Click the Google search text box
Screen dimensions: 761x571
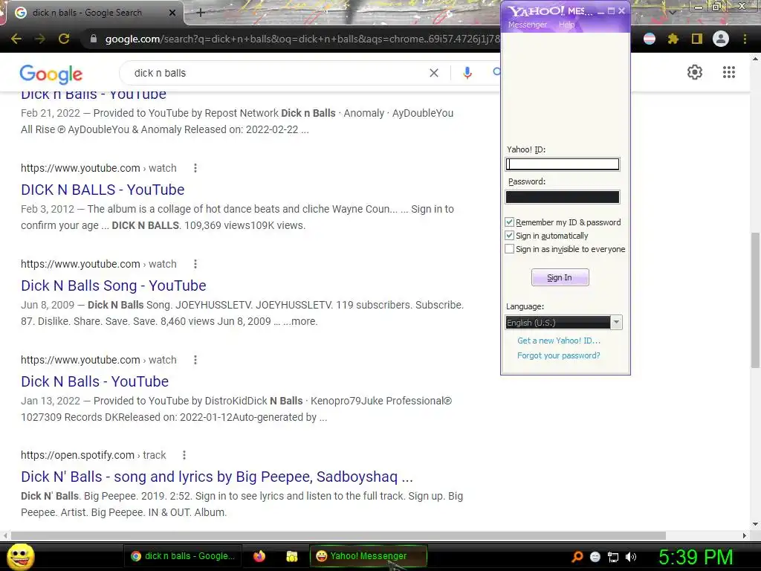pyautogui.click(x=276, y=73)
